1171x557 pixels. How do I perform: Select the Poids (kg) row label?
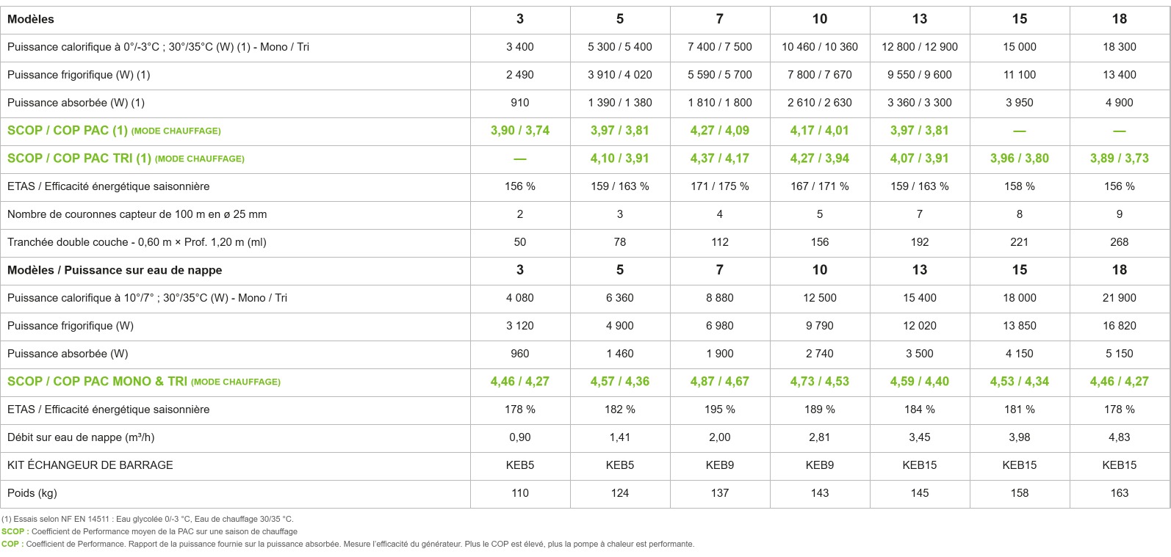(x=32, y=493)
